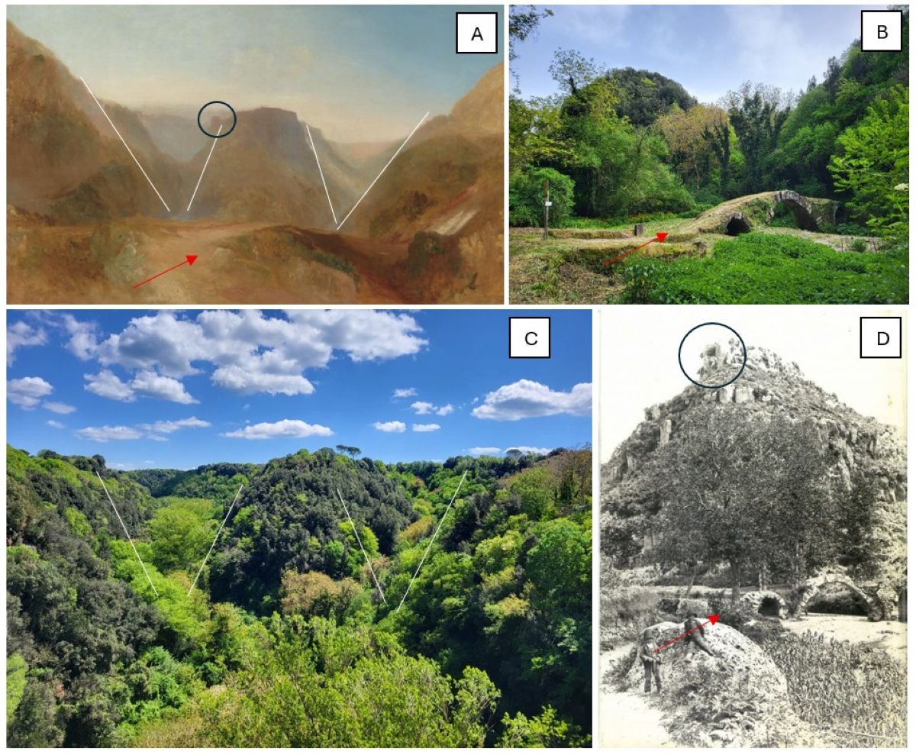Click the leftmost white line in painting A
916x755 pixels.
(x=124, y=144)
